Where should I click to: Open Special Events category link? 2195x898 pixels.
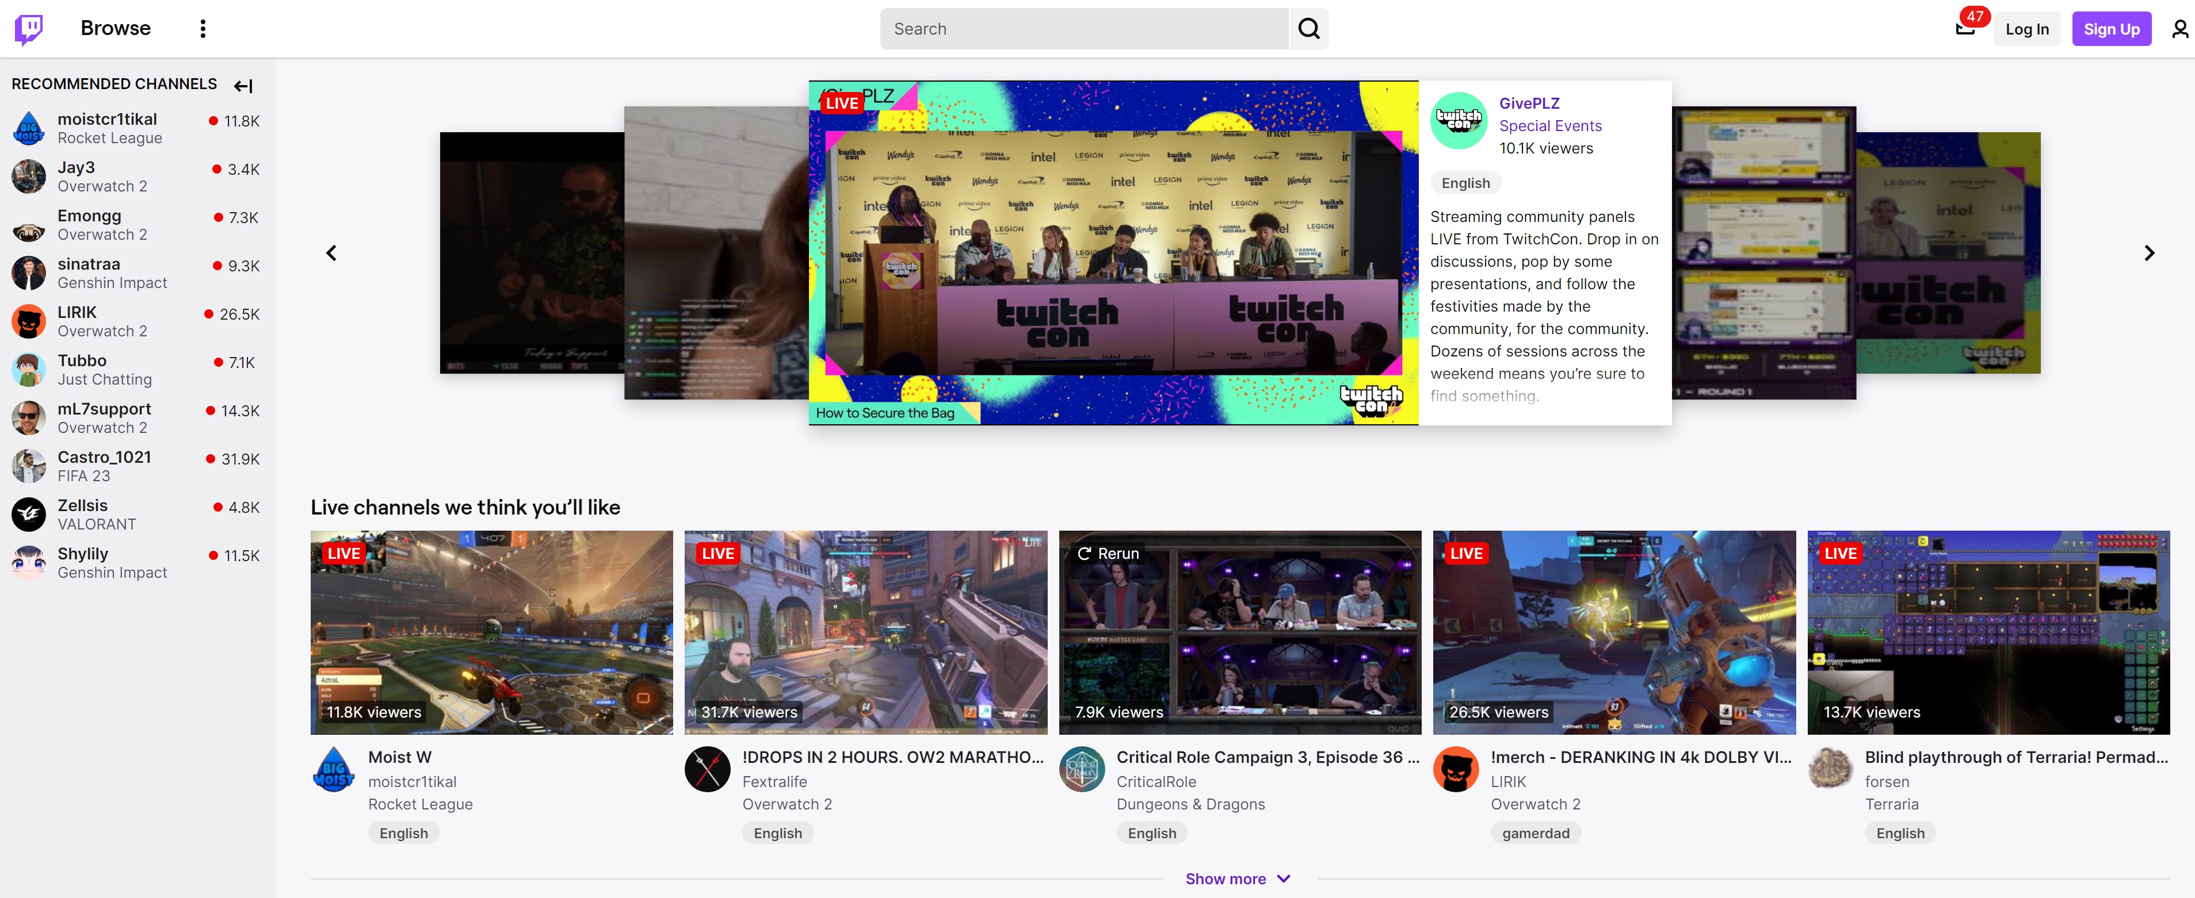coord(1550,126)
